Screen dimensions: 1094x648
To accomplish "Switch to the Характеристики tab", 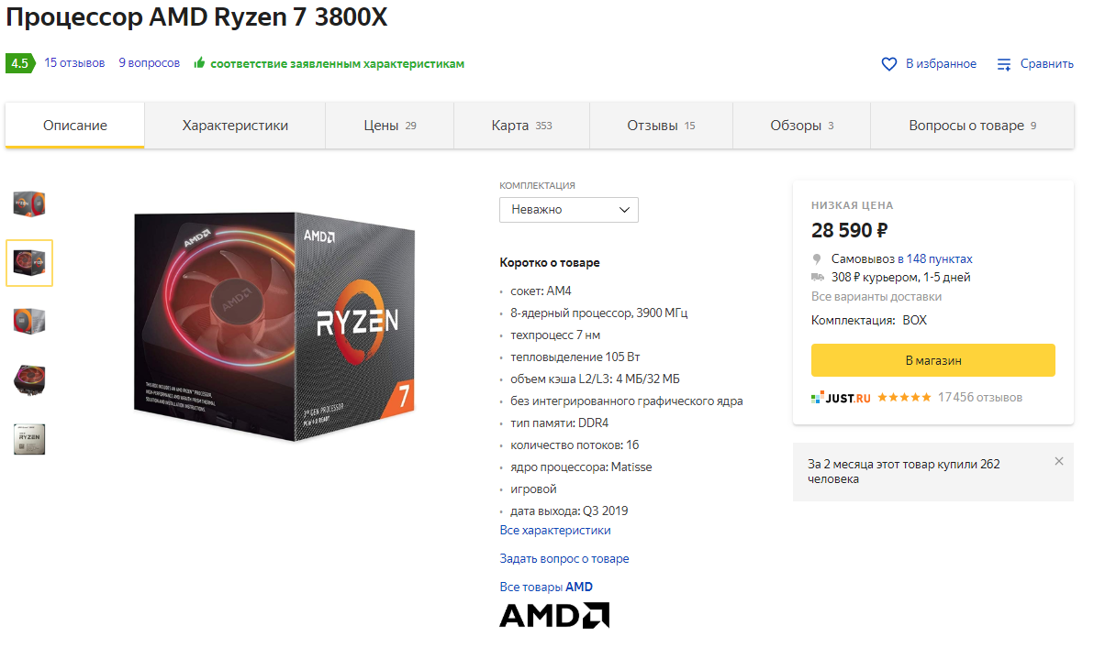I will tap(235, 126).
